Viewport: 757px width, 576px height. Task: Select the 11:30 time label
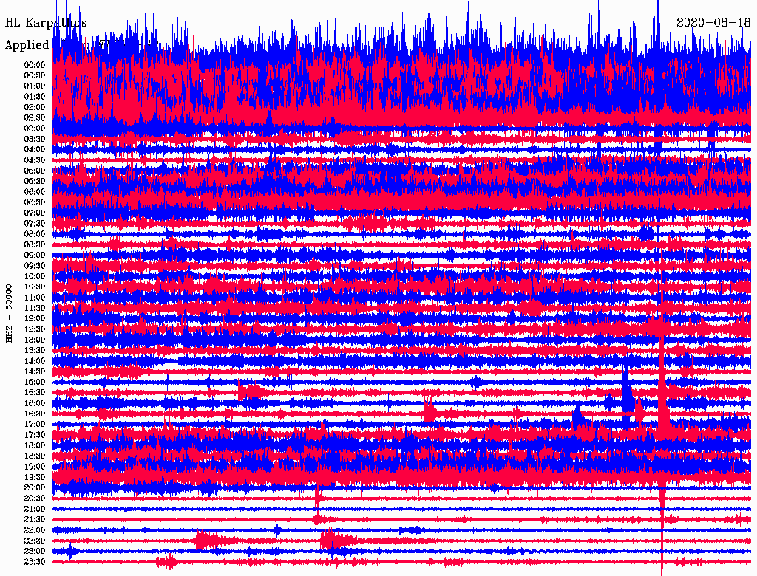click(x=35, y=308)
